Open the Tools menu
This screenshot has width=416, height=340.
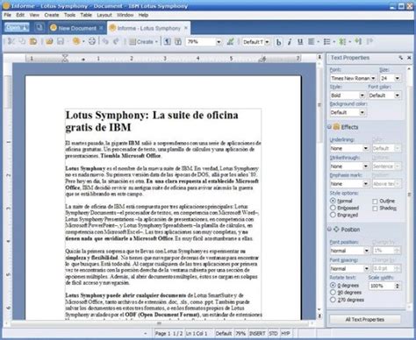pyautogui.click(x=69, y=15)
